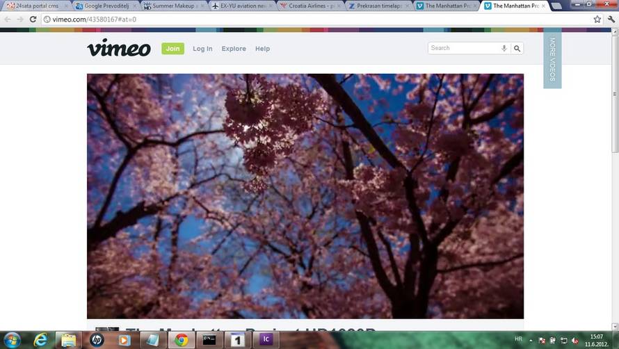Go forward with browser forward arrow
The height and width of the screenshot is (349, 619).
pos(20,19)
